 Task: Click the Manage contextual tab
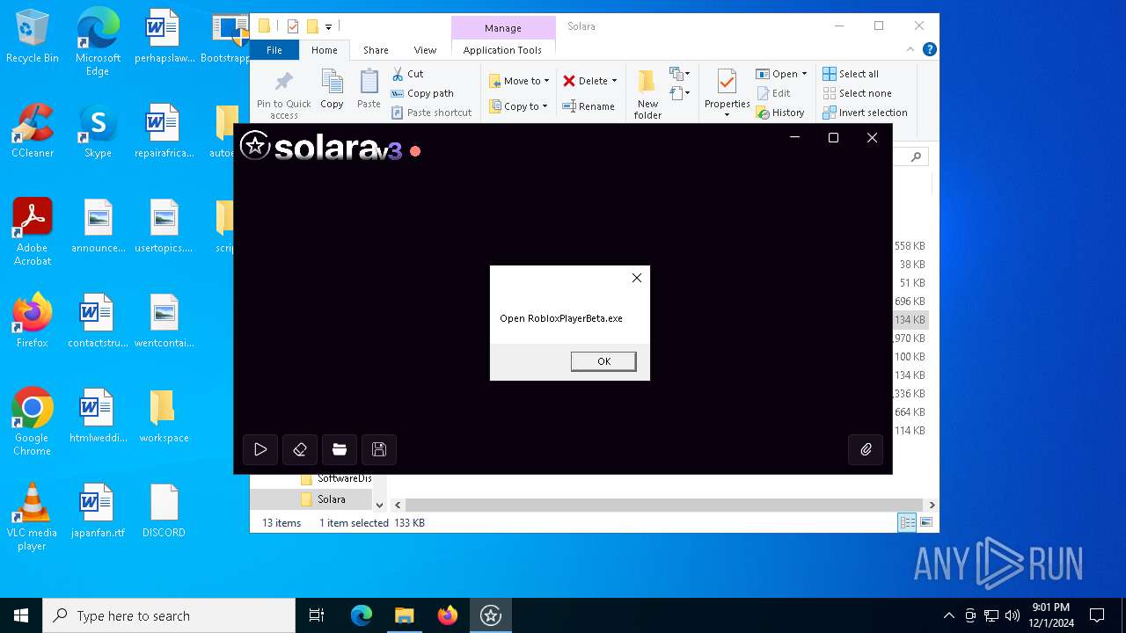coord(503,28)
